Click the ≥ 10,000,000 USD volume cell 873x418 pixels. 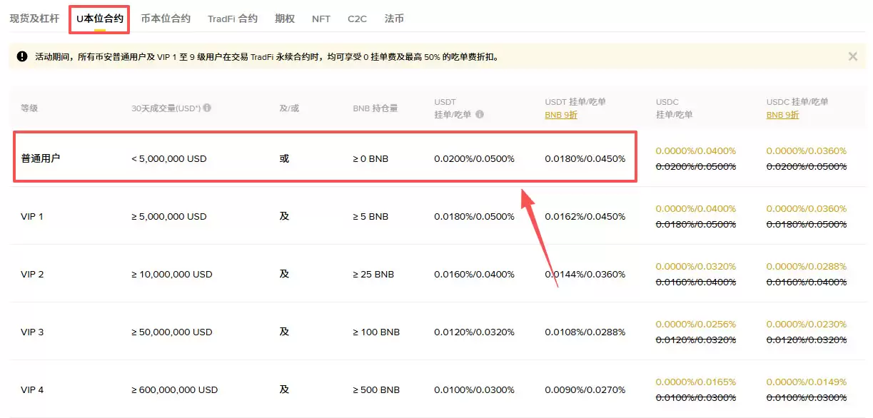tap(172, 274)
